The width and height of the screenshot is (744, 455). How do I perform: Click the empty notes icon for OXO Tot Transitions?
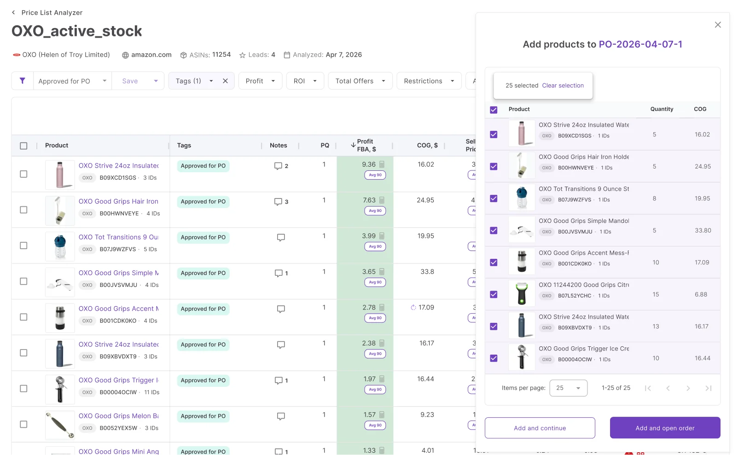point(281,238)
